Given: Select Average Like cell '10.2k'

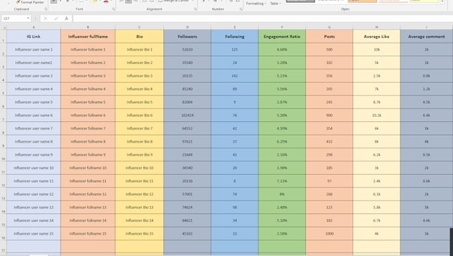Looking at the screenshot, I should 377,115.
